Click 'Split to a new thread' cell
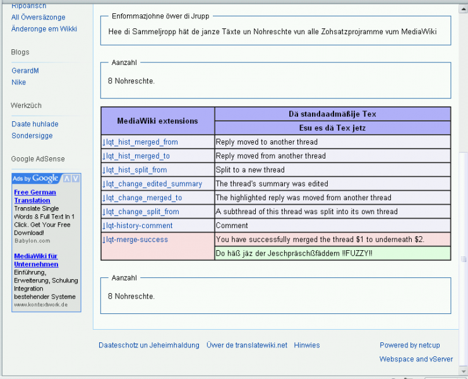The width and height of the screenshot is (468, 379). [332, 170]
